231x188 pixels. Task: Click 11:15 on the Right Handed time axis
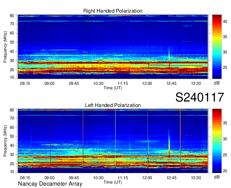[x=123, y=83]
